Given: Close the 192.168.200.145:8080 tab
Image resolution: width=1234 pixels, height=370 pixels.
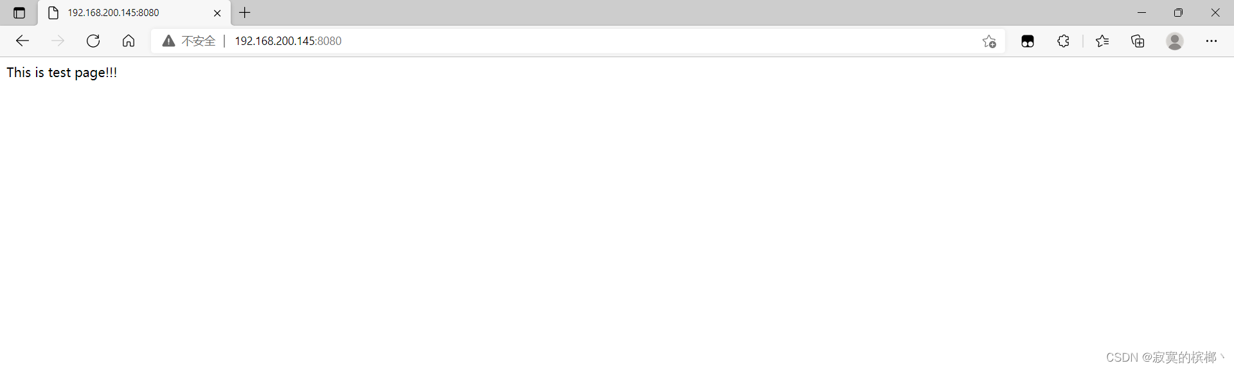Looking at the screenshot, I should 217,13.
